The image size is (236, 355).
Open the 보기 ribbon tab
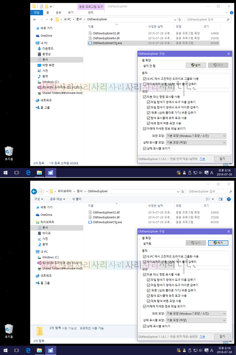(x=71, y=12)
